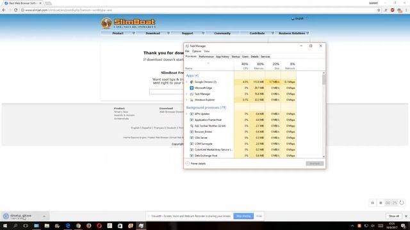Open the Chrome three-dot menu
This screenshot has width=410, height=230.
(406, 10)
